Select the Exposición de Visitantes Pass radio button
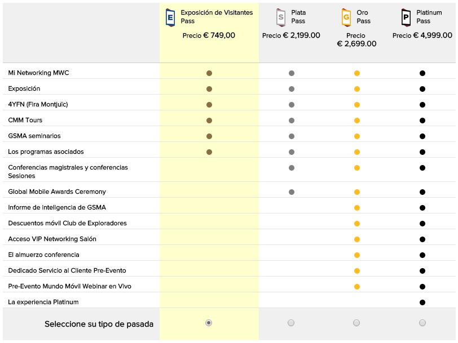 coord(209,323)
